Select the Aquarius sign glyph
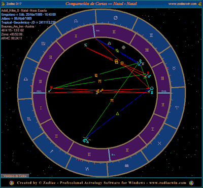This screenshot has width=203, height=188. [126, 166]
